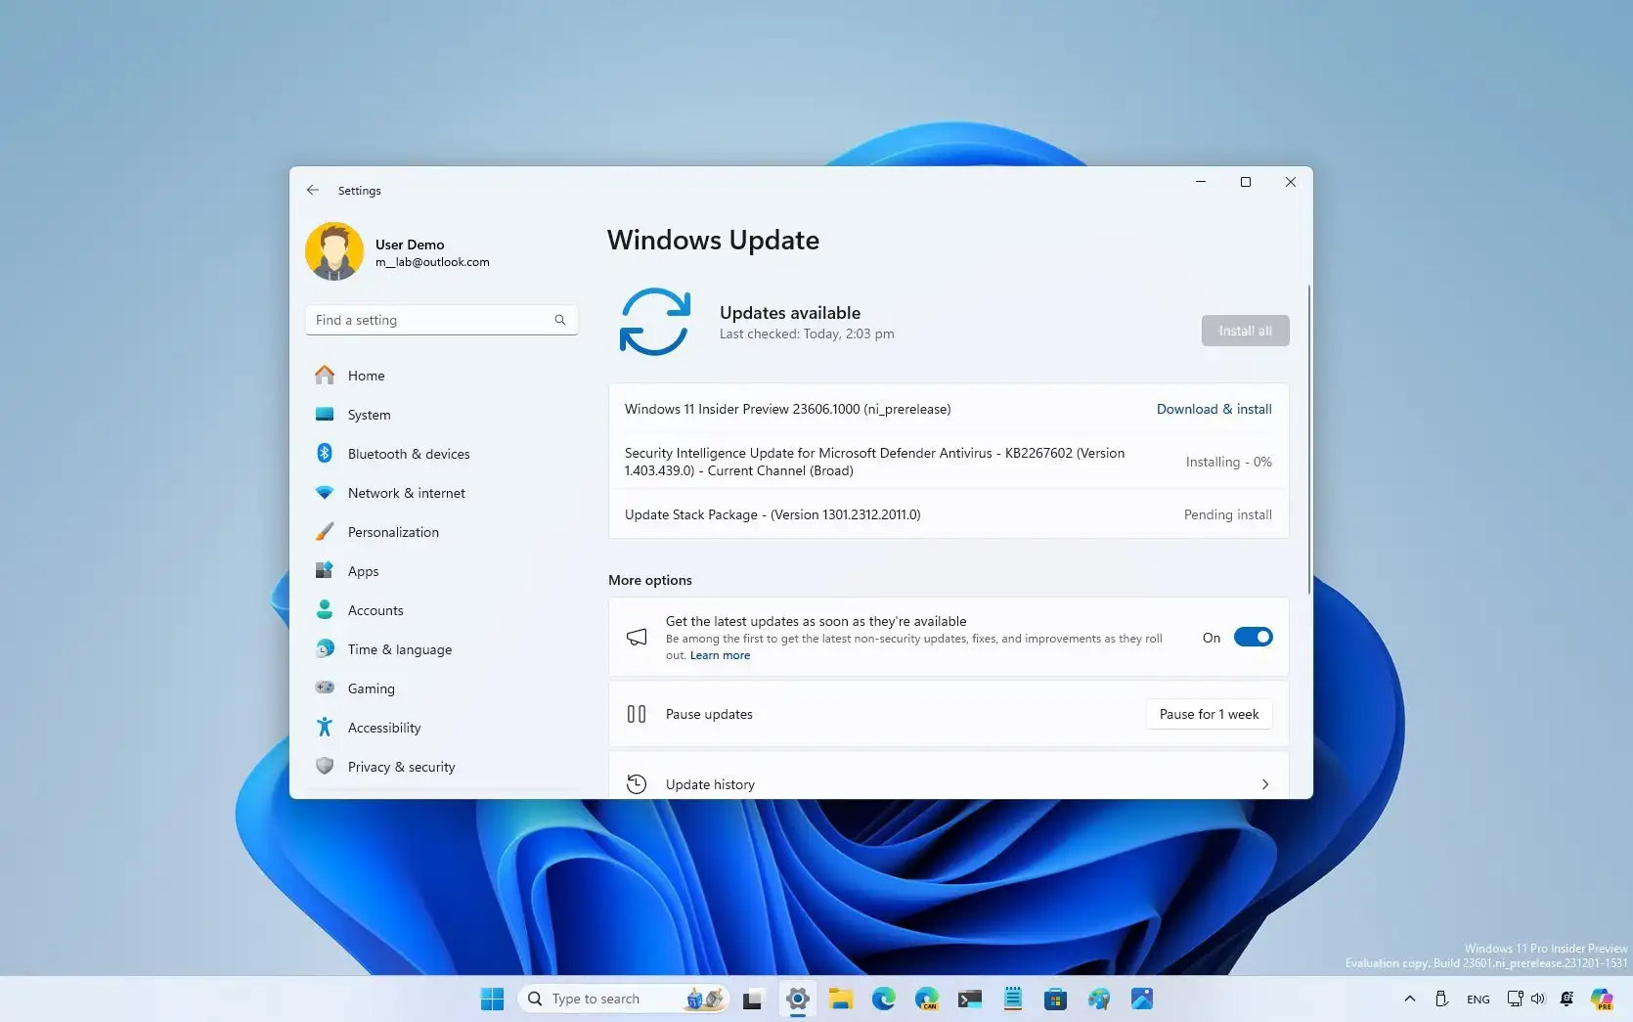Open Microsoft Edge from the taskbar
This screenshot has height=1022, width=1633.
(x=885, y=999)
